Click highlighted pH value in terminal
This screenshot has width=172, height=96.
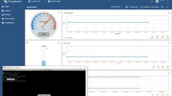click(x=11, y=79)
